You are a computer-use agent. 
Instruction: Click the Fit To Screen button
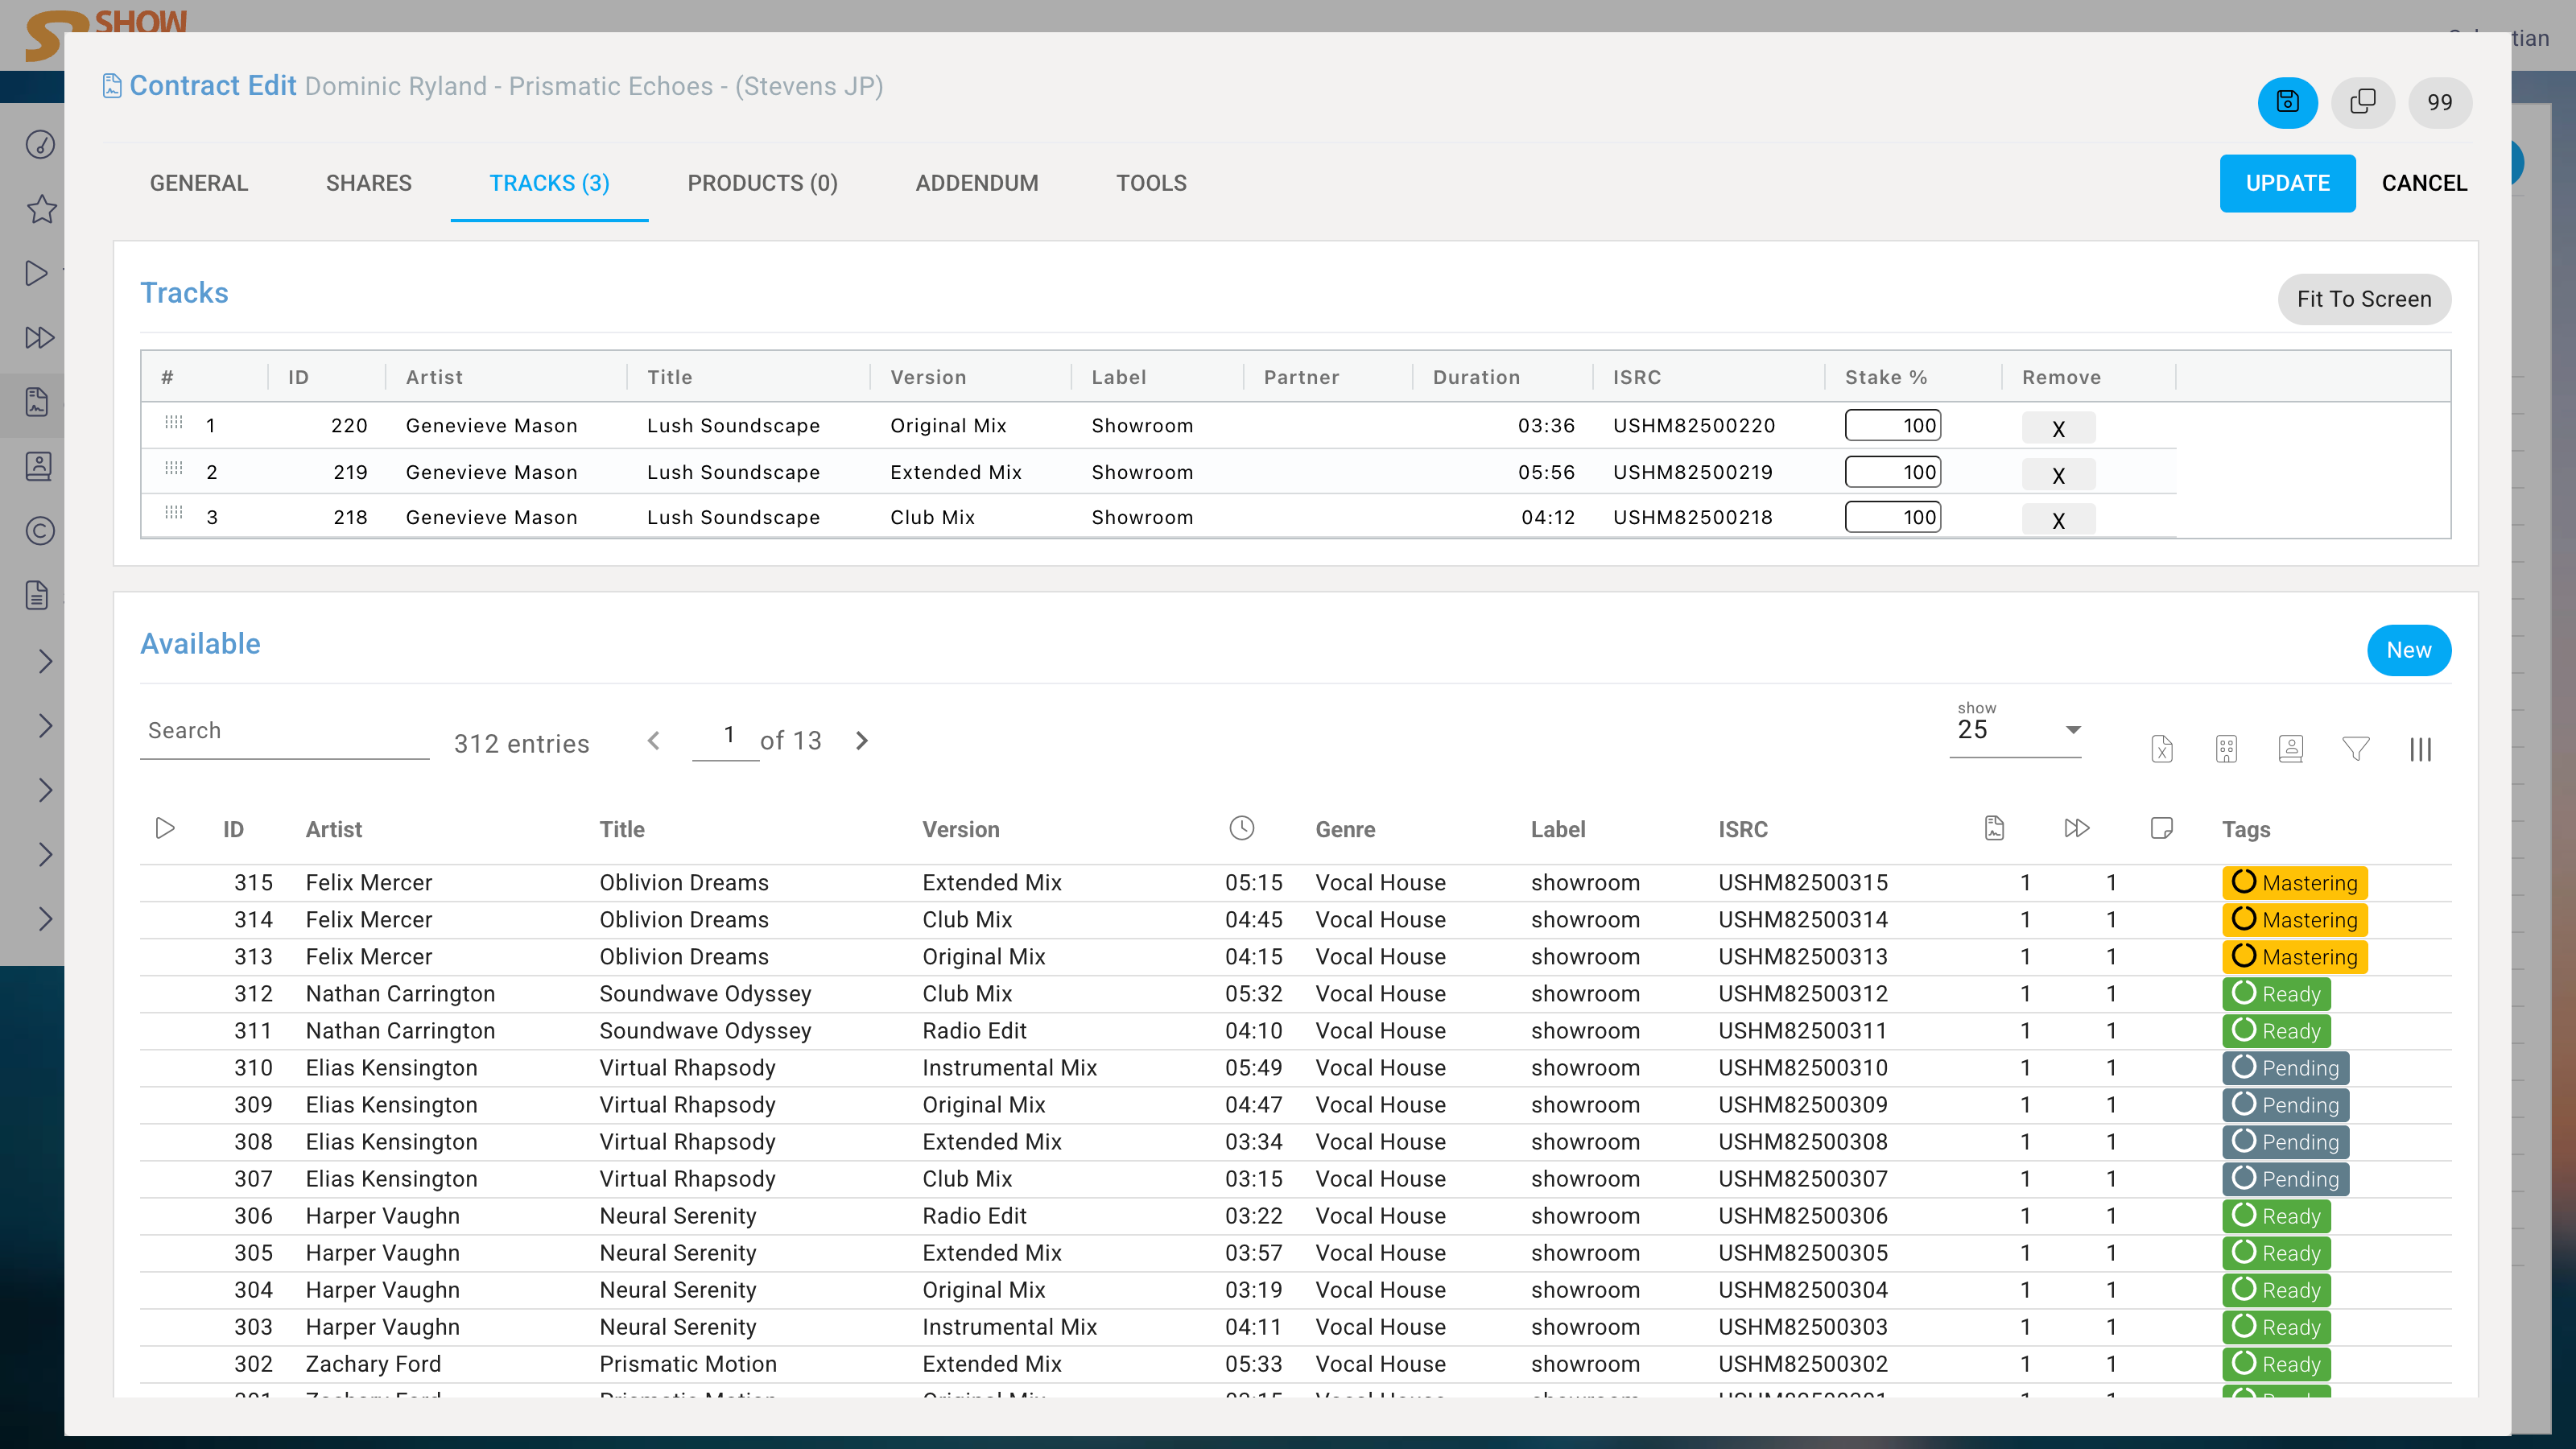point(2363,299)
